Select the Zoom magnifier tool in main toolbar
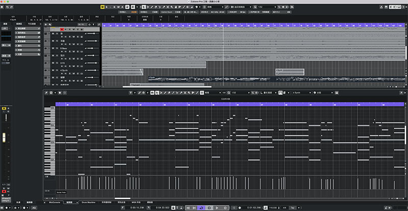Viewport: 408px width, 211px height. pyautogui.click(x=171, y=7)
